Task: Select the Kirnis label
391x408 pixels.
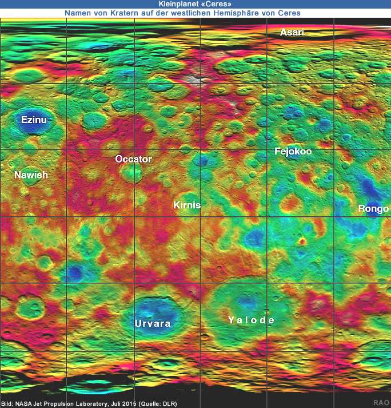Action: [x=187, y=205]
